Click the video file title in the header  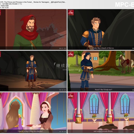[33, 2]
